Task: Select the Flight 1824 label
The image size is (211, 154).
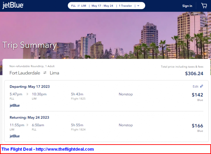Action: 78,129
